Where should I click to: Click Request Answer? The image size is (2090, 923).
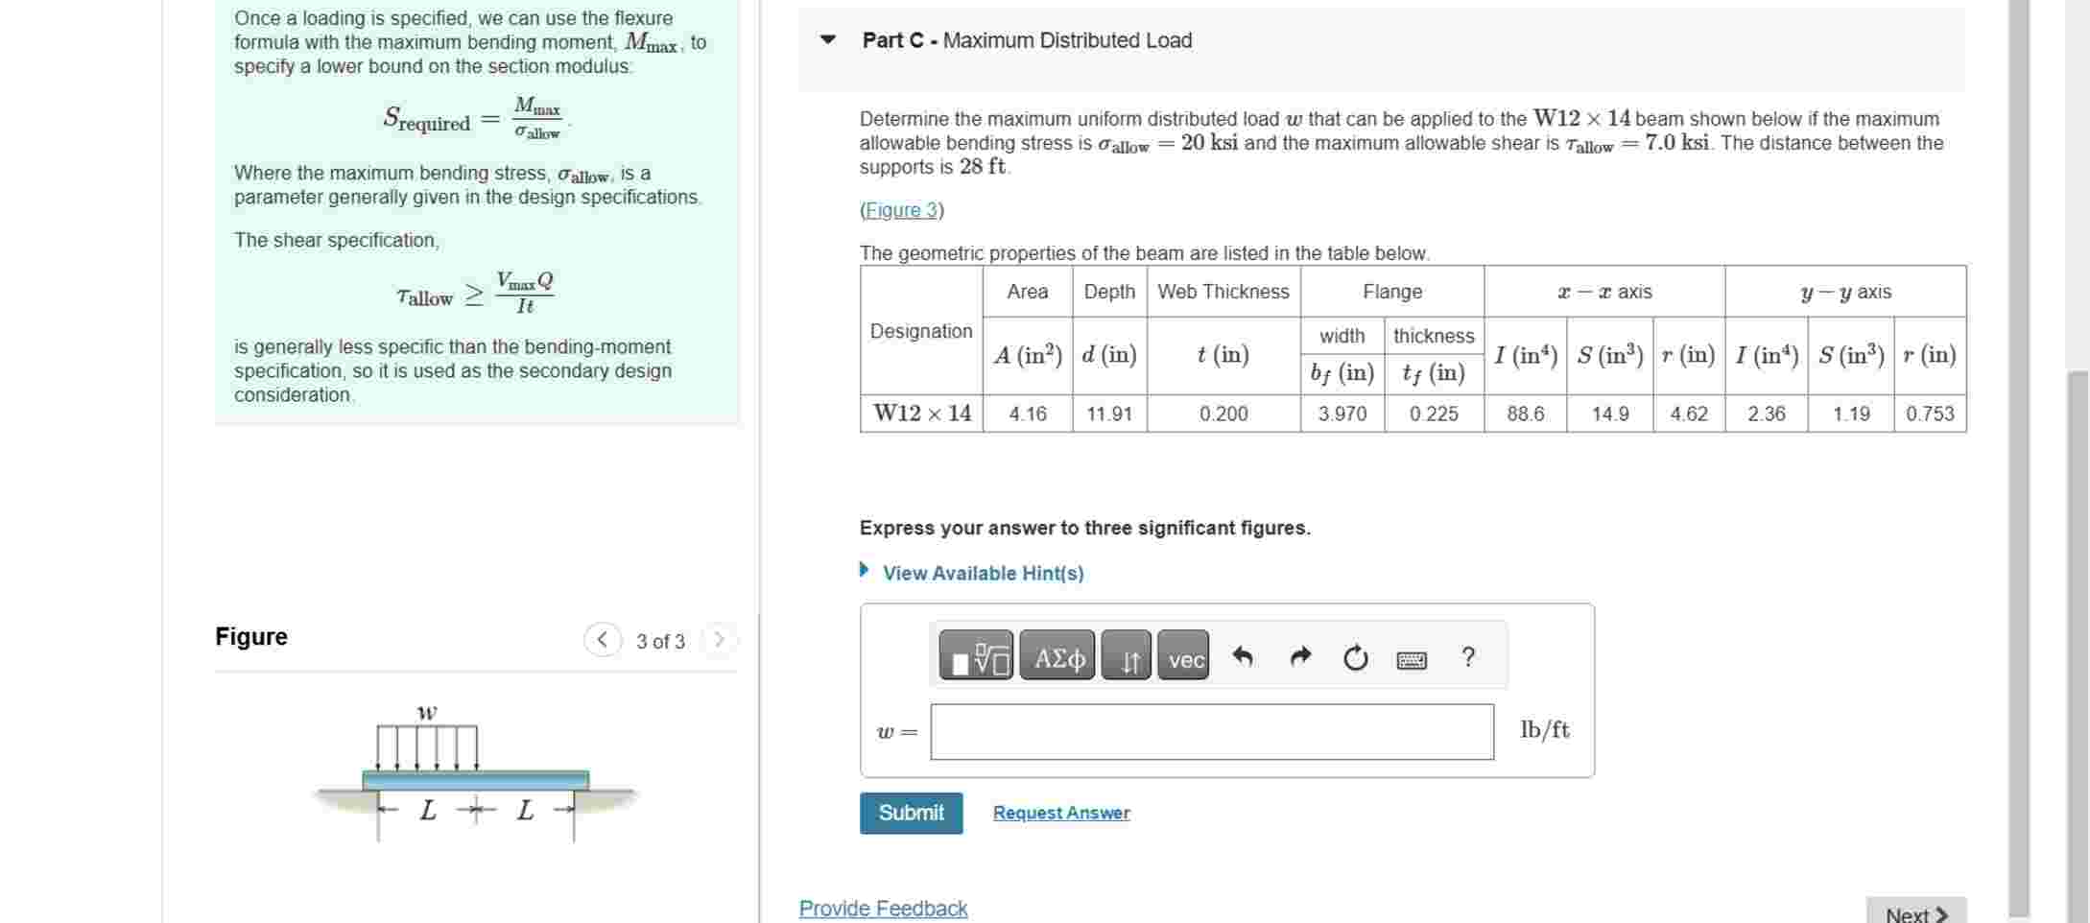click(1061, 814)
